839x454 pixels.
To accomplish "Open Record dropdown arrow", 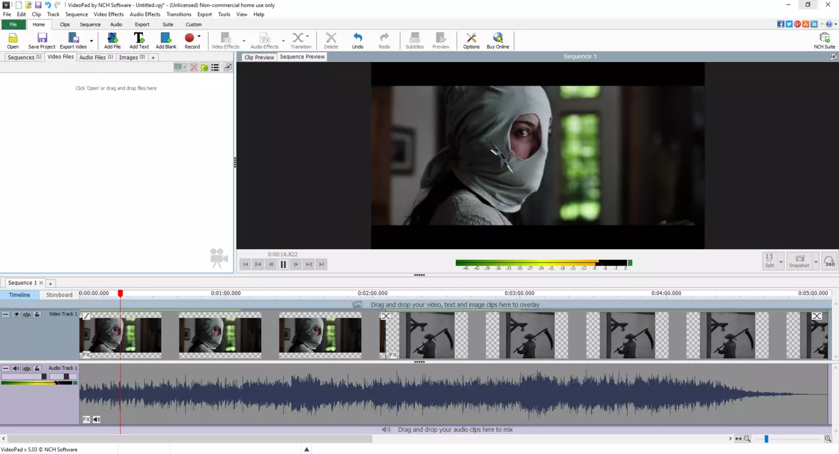I will 199,37.
